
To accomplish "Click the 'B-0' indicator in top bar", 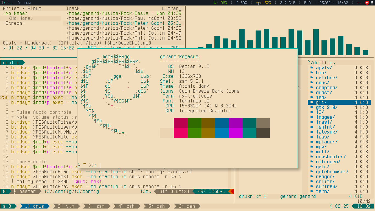I will point(308,3).
